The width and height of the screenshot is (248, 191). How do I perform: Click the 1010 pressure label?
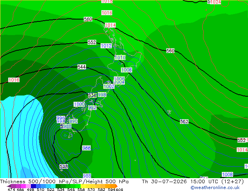click(x=120, y=58)
